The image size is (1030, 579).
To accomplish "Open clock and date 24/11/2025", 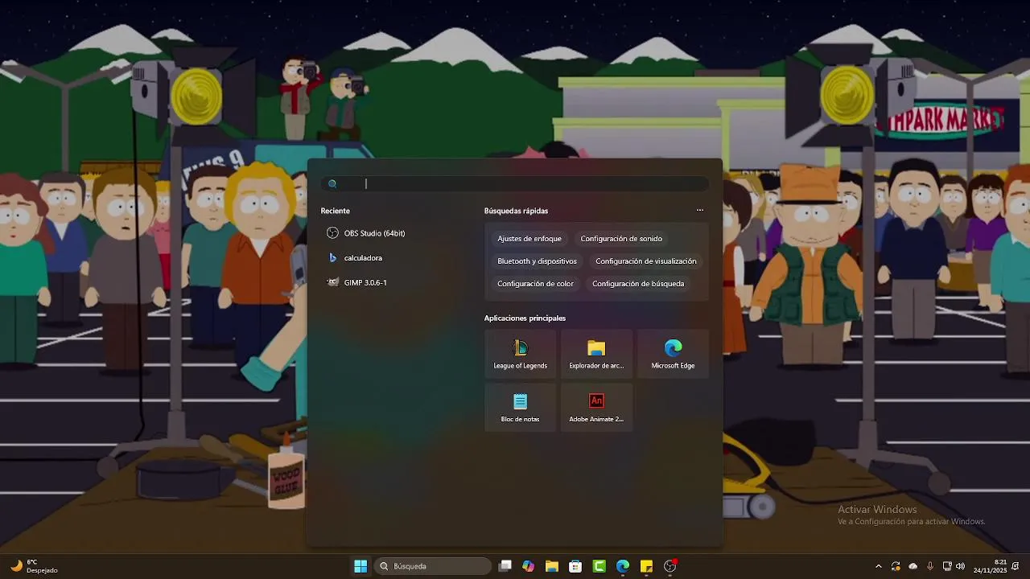I will [991, 566].
